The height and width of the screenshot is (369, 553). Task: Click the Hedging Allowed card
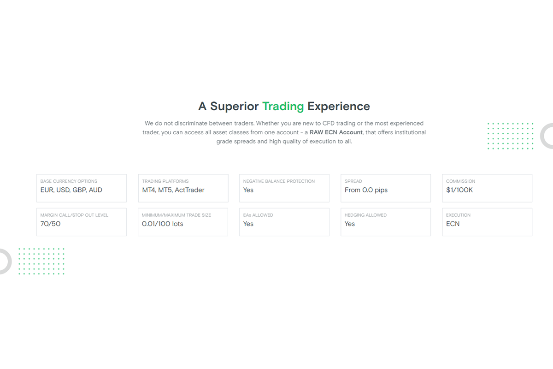coord(386,222)
